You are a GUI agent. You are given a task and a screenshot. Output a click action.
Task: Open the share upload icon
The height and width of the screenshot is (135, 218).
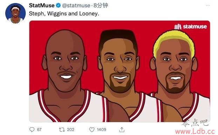[x=122, y=130]
